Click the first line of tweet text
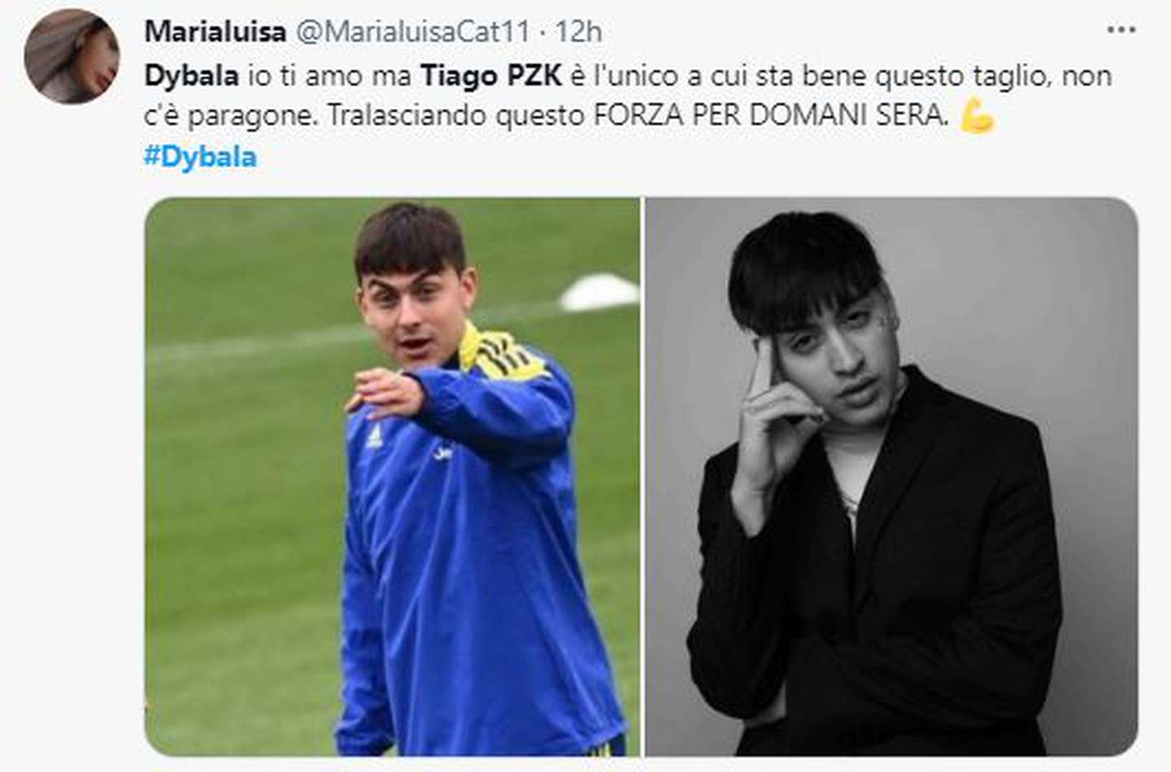 click(628, 76)
